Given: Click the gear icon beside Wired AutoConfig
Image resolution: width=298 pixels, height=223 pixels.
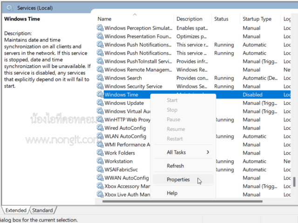Looking at the screenshot, I should pyautogui.click(x=100, y=128).
